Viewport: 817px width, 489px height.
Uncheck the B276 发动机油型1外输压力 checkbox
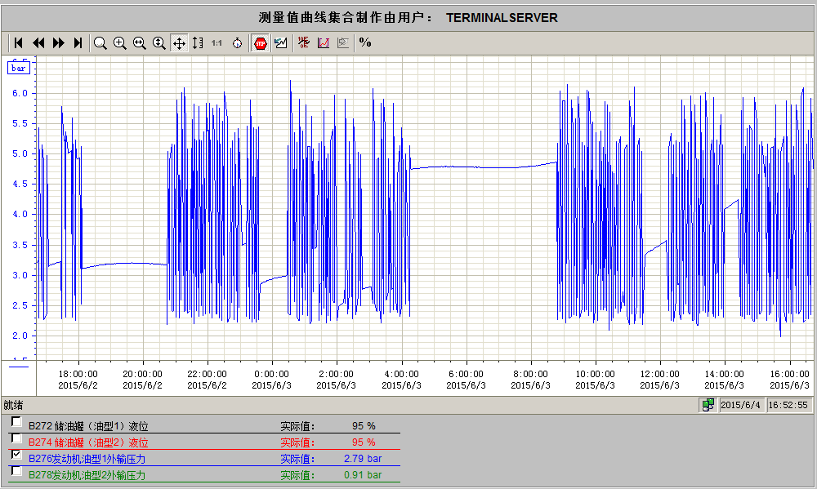point(16,455)
